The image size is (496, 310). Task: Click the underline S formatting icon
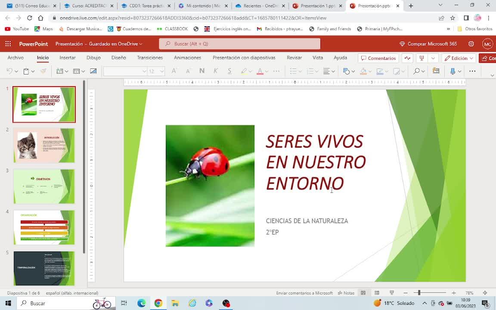pos(229,71)
